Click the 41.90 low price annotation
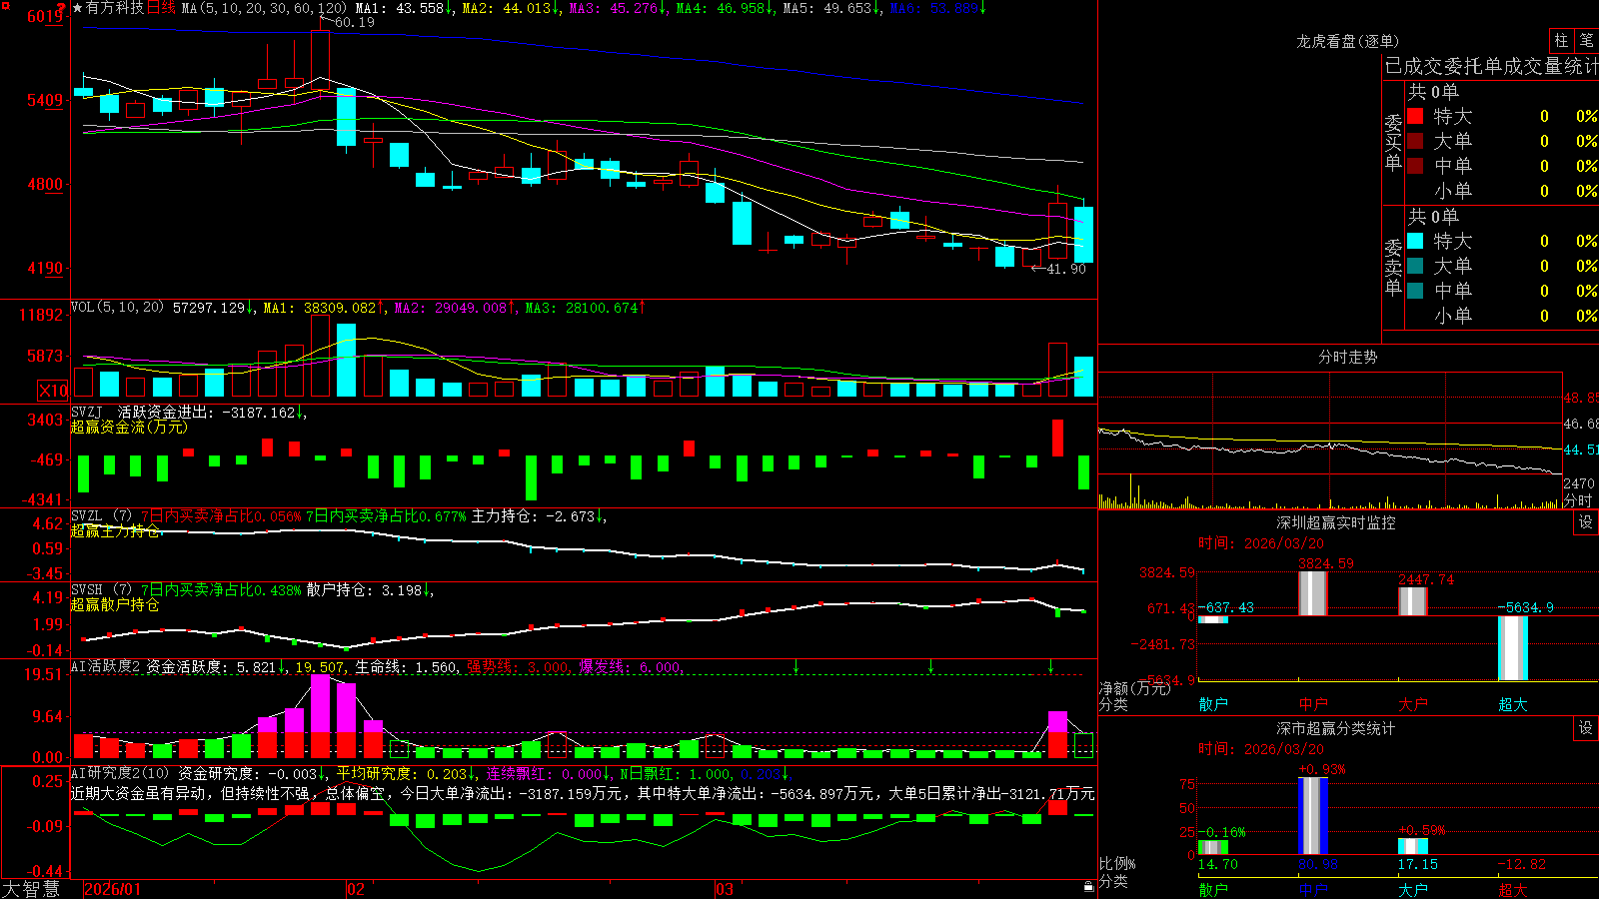 tap(1065, 269)
